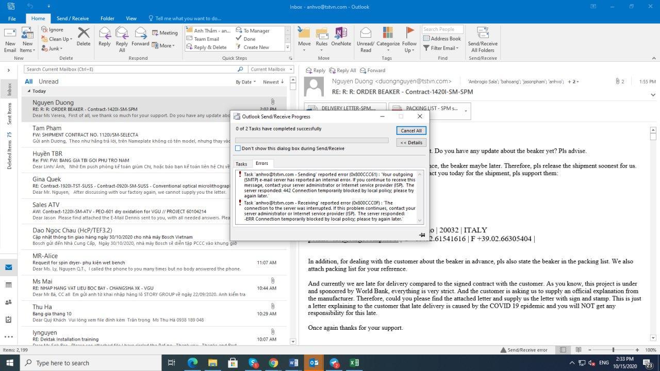Click Reply All in the ribbon
The image size is (660, 371).
pos(122,39)
